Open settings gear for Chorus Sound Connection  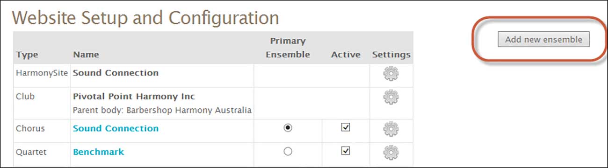(x=391, y=129)
